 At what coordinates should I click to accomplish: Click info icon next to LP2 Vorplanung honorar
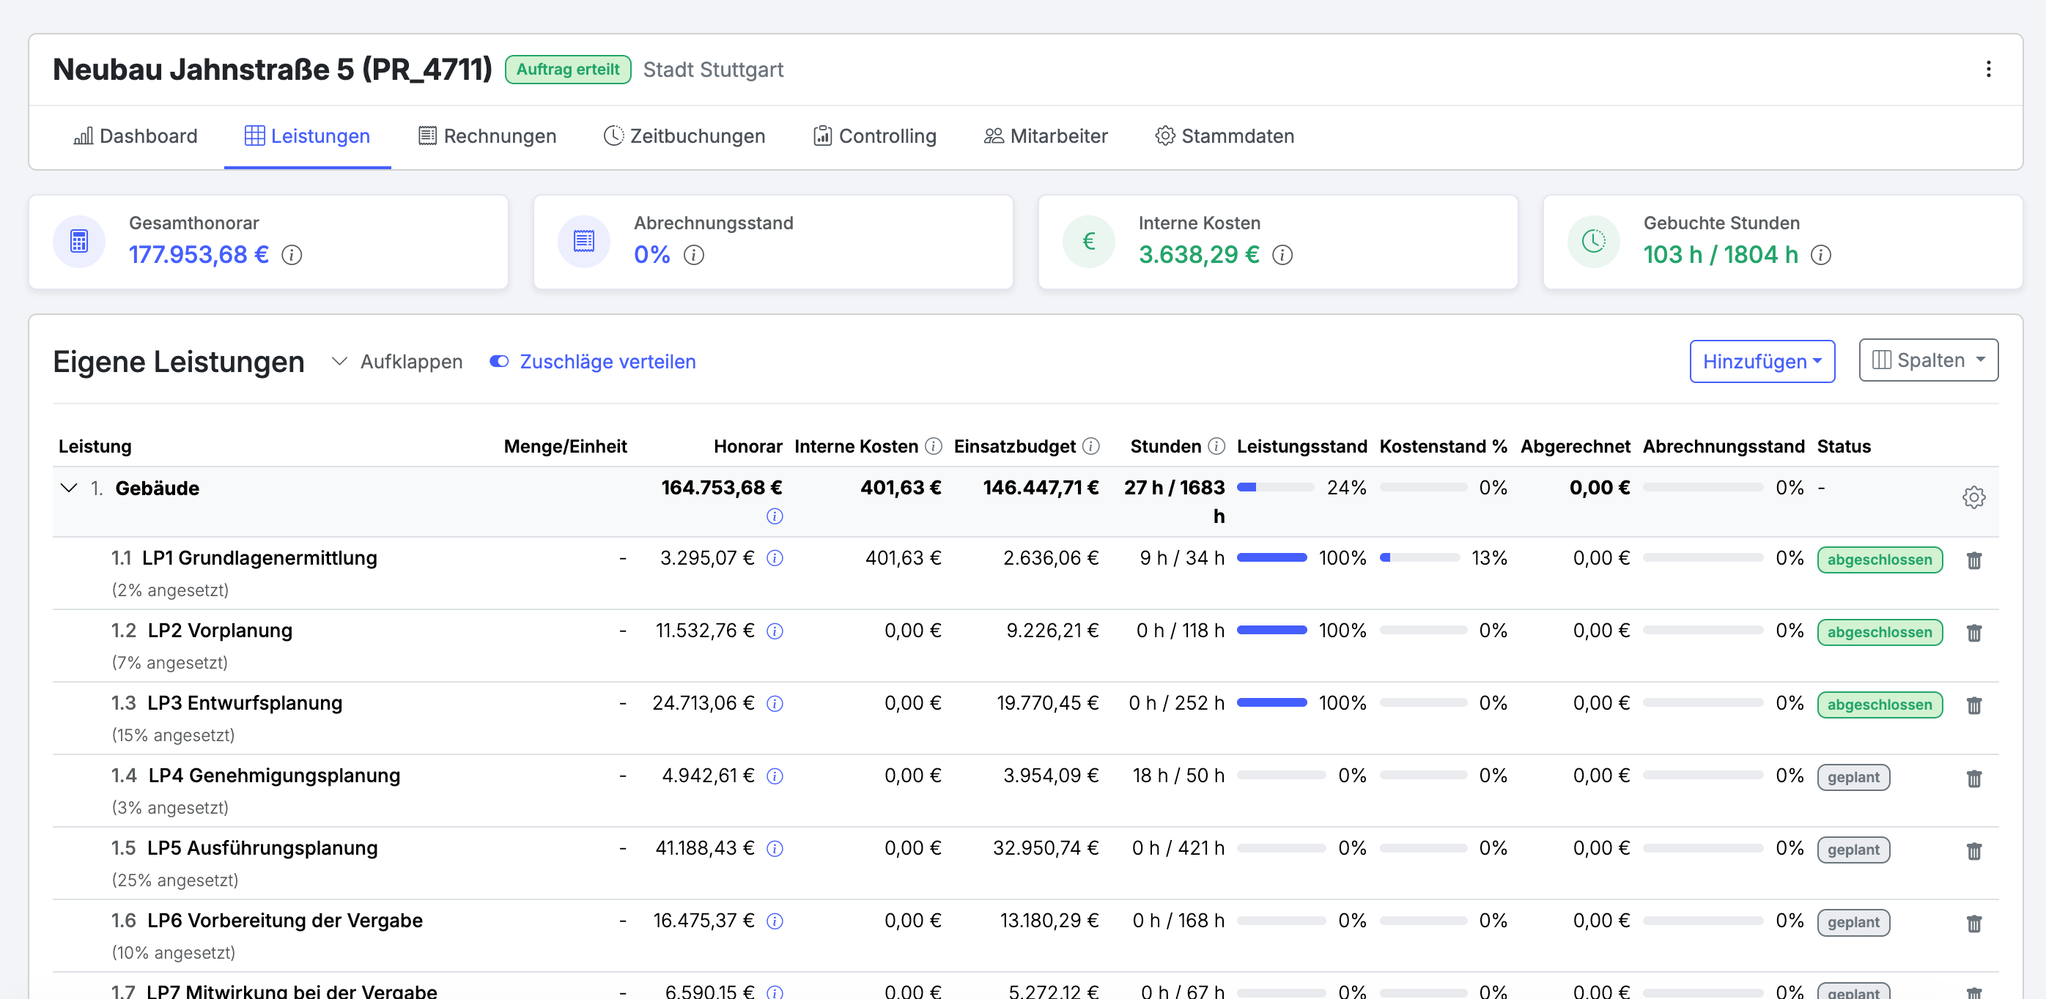tap(775, 631)
